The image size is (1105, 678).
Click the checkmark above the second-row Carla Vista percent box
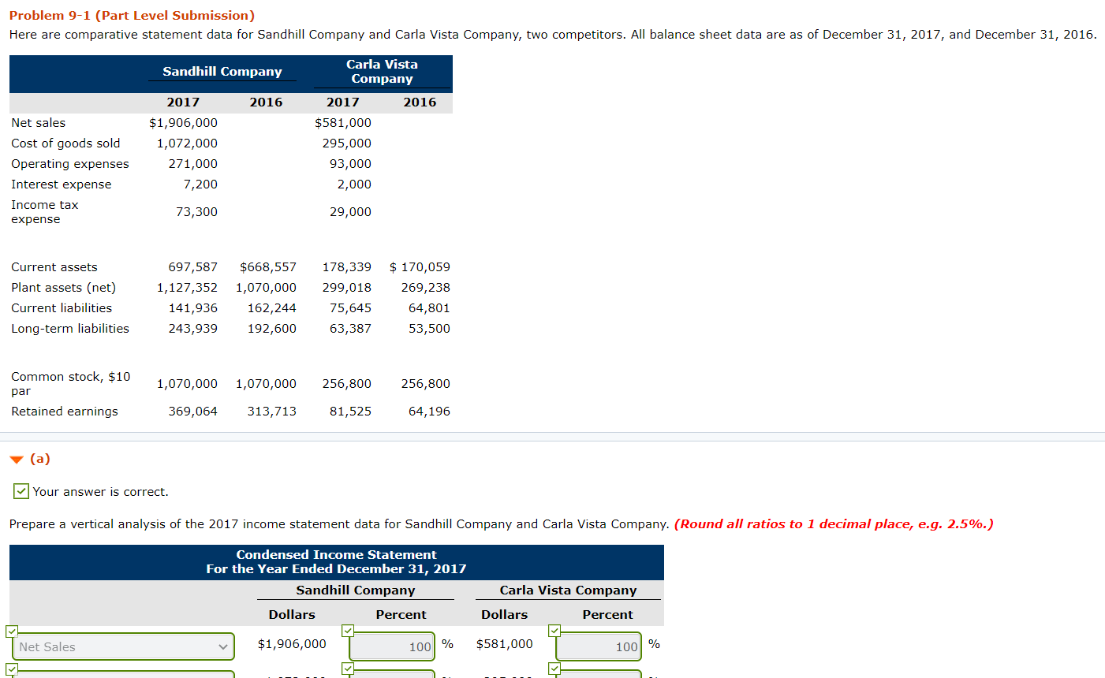[554, 669]
